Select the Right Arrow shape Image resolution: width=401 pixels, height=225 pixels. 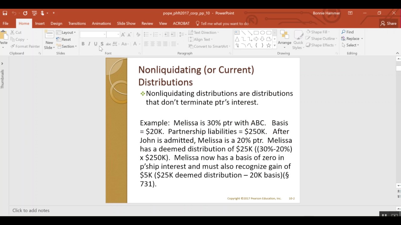click(x=256, y=39)
